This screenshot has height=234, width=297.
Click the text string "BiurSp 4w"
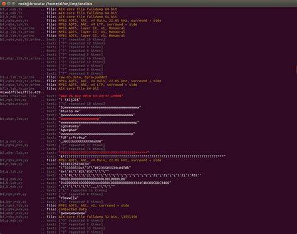[70, 111]
